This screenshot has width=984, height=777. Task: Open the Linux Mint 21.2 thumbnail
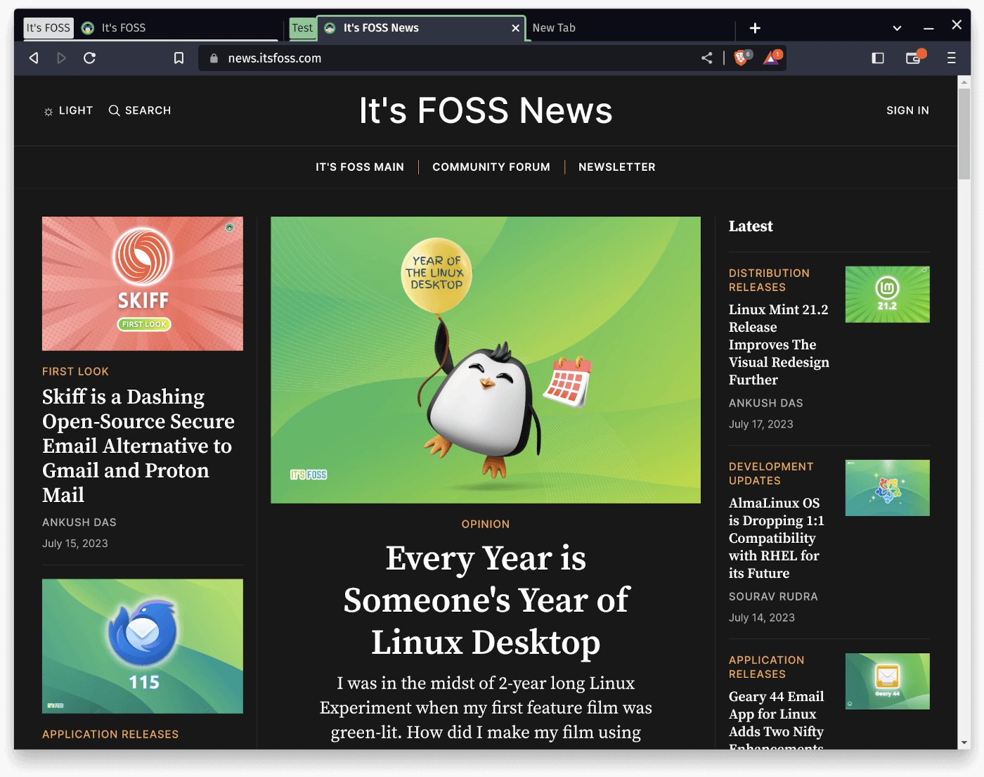(887, 295)
